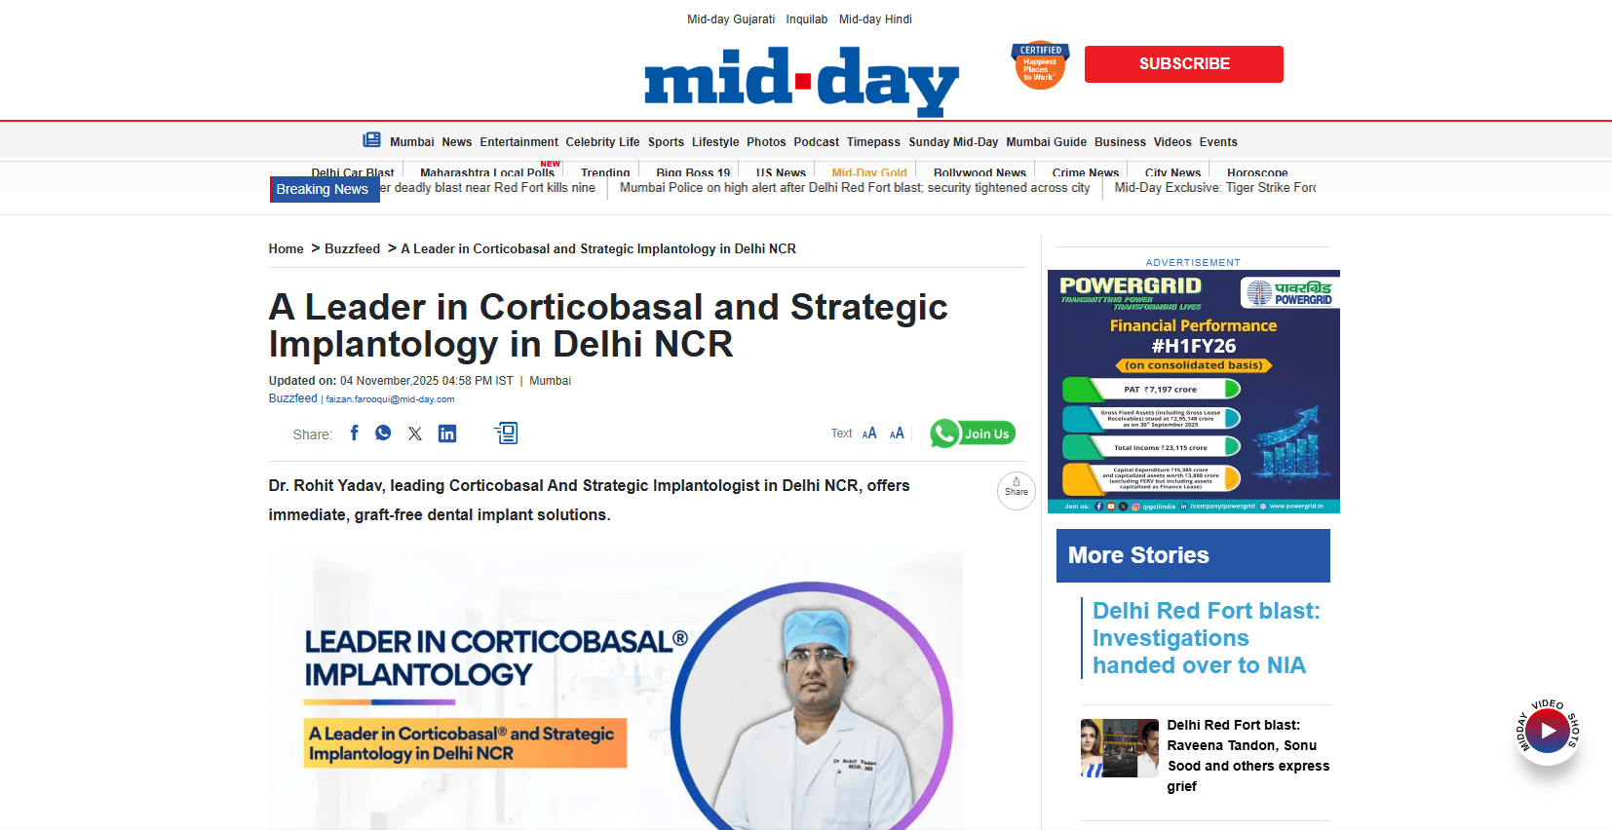This screenshot has height=830, width=1612.
Task: Click the mid-day logo
Action: pyautogui.click(x=801, y=80)
